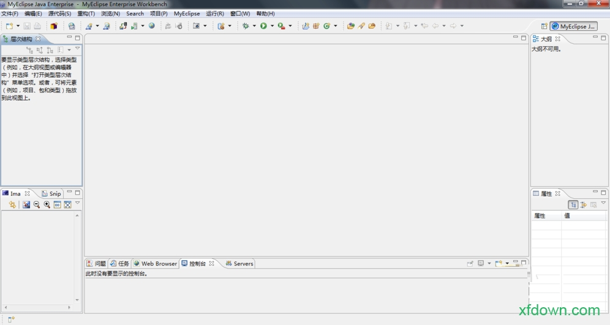Click the zoom in magnifier in Ima view

[x=47, y=204]
